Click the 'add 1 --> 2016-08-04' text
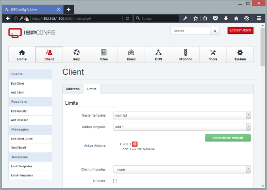 pos(139,149)
